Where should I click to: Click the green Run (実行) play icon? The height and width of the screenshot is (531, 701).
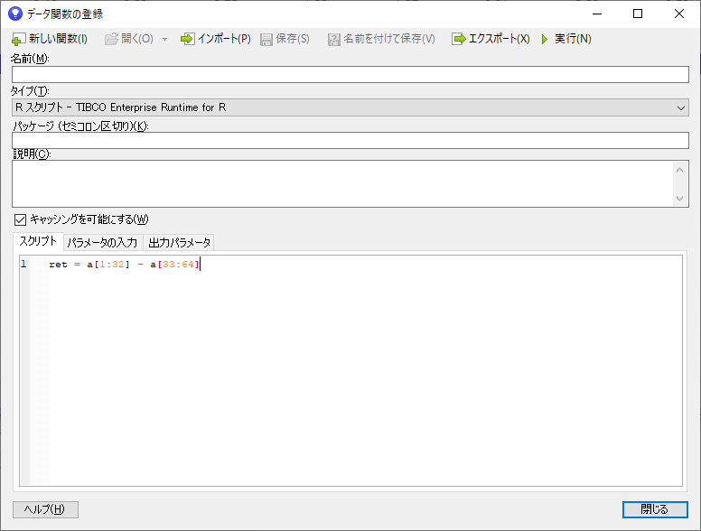(x=545, y=40)
